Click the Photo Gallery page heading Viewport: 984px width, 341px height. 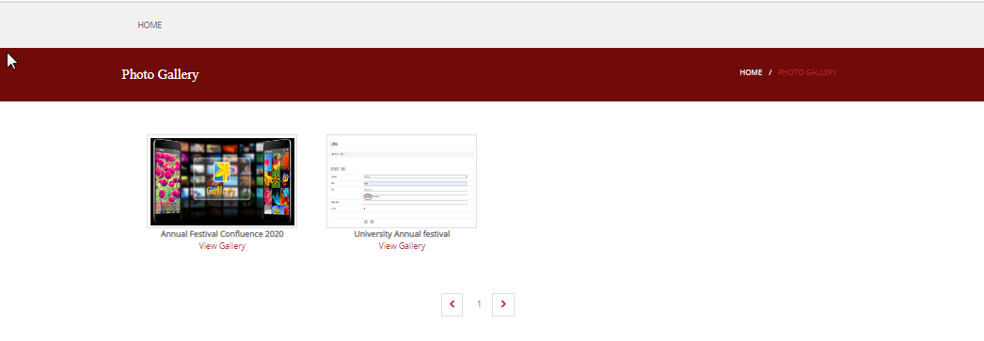160,74
